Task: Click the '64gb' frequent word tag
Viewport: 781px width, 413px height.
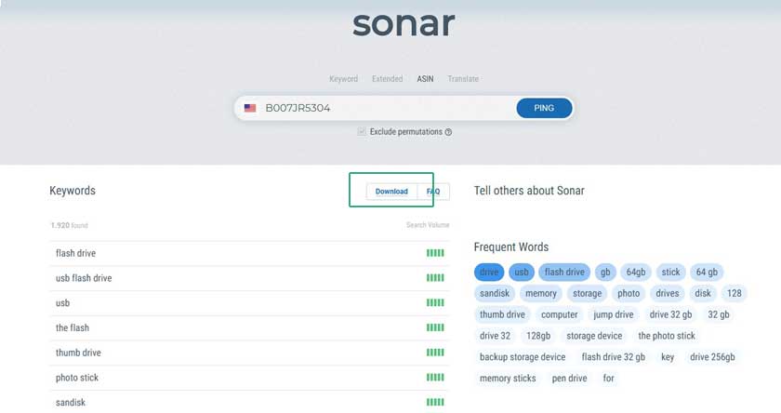Action: point(636,272)
